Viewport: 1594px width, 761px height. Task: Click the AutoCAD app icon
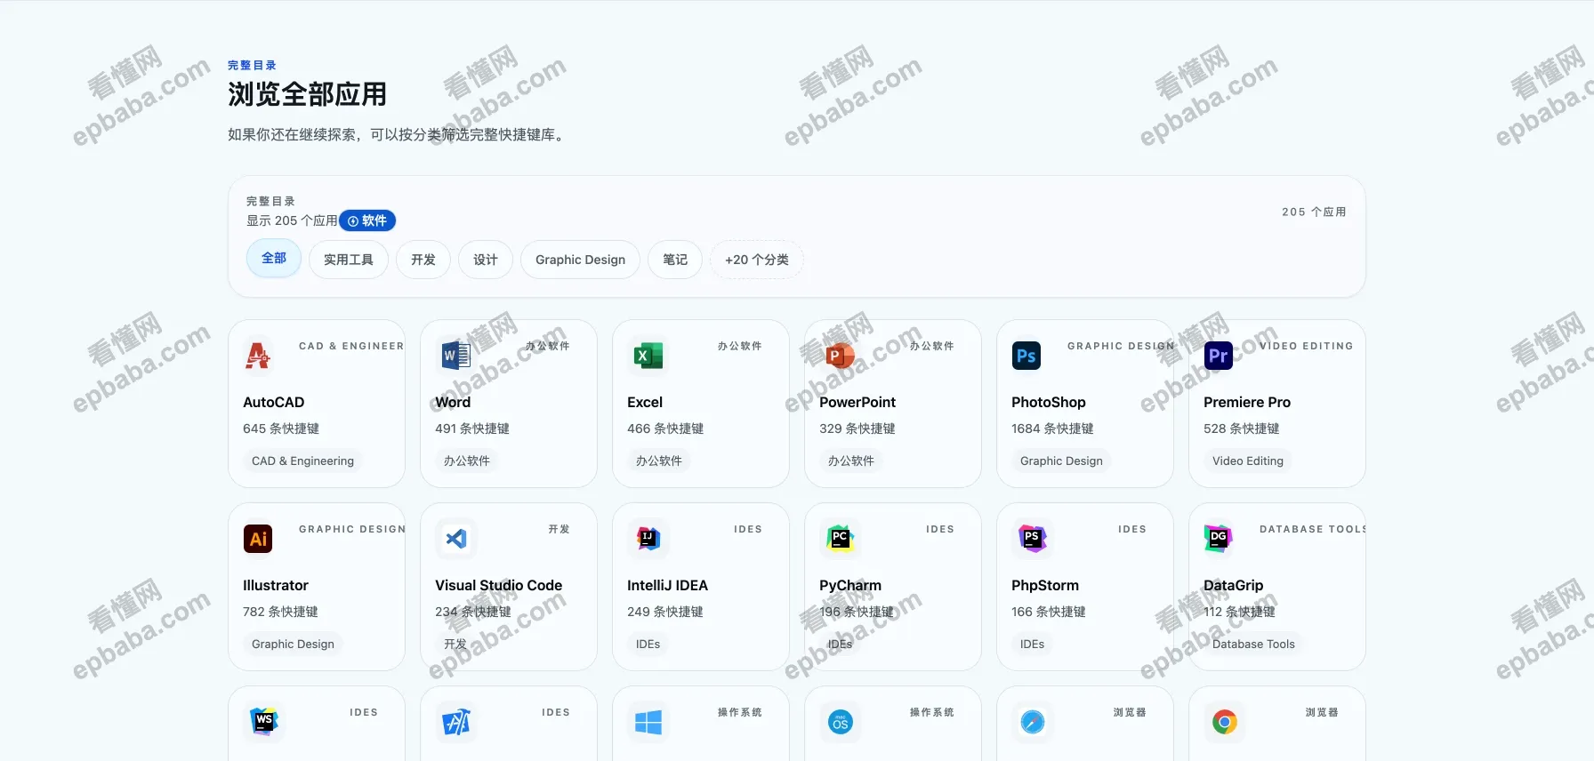[x=258, y=356]
